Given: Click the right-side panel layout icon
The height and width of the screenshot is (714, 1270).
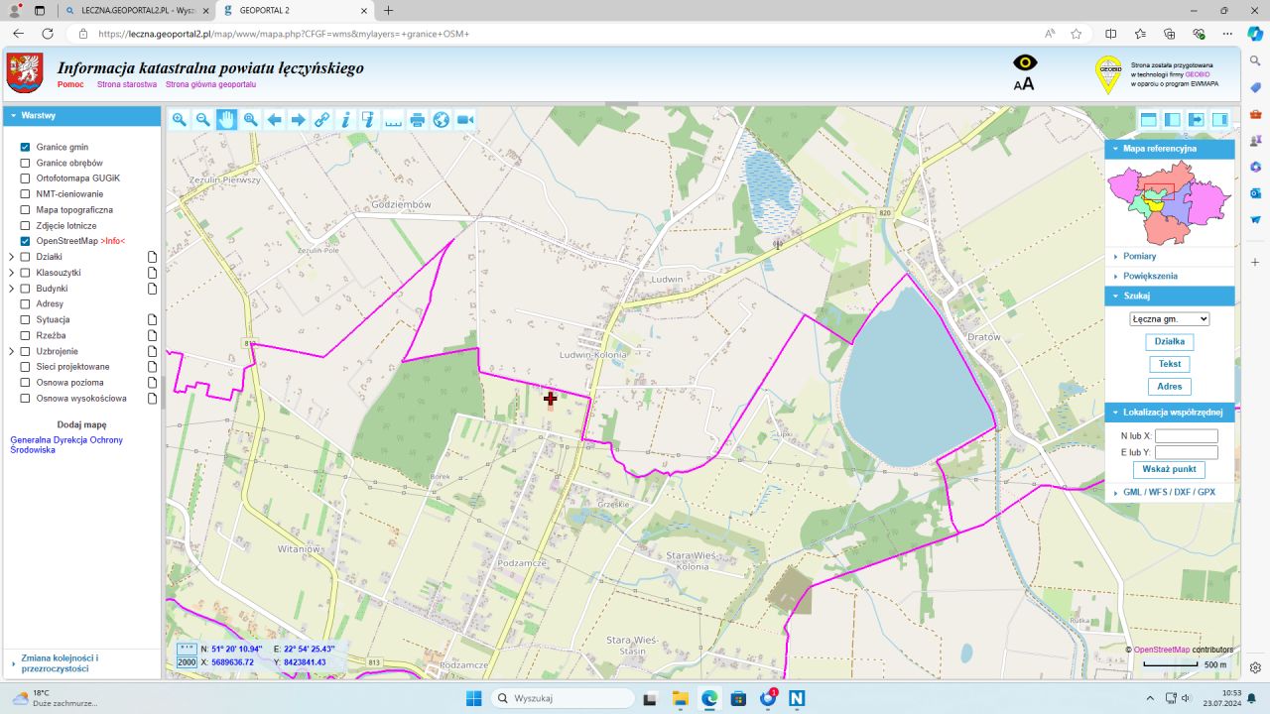Looking at the screenshot, I should coord(1220,120).
